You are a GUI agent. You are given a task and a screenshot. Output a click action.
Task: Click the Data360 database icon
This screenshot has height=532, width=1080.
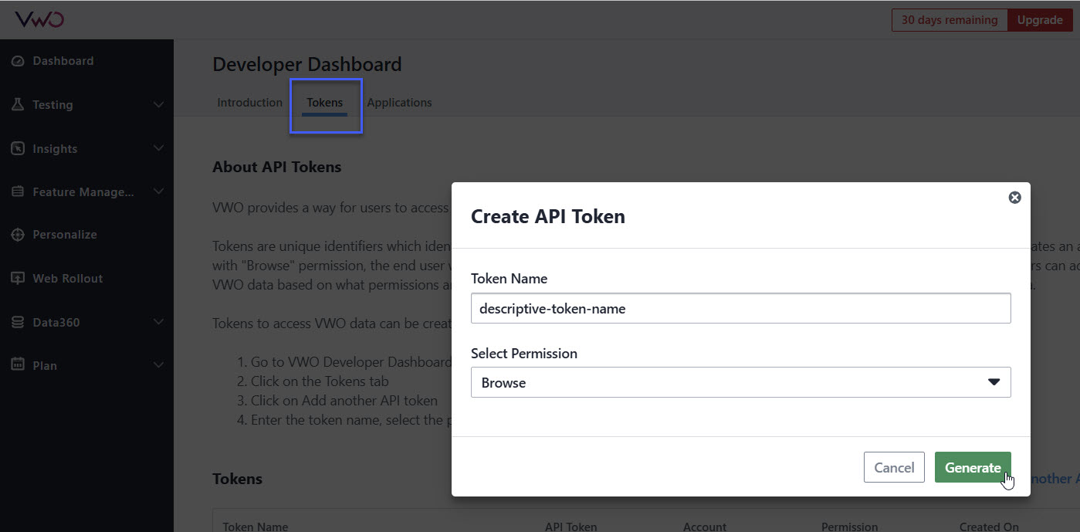(18, 322)
